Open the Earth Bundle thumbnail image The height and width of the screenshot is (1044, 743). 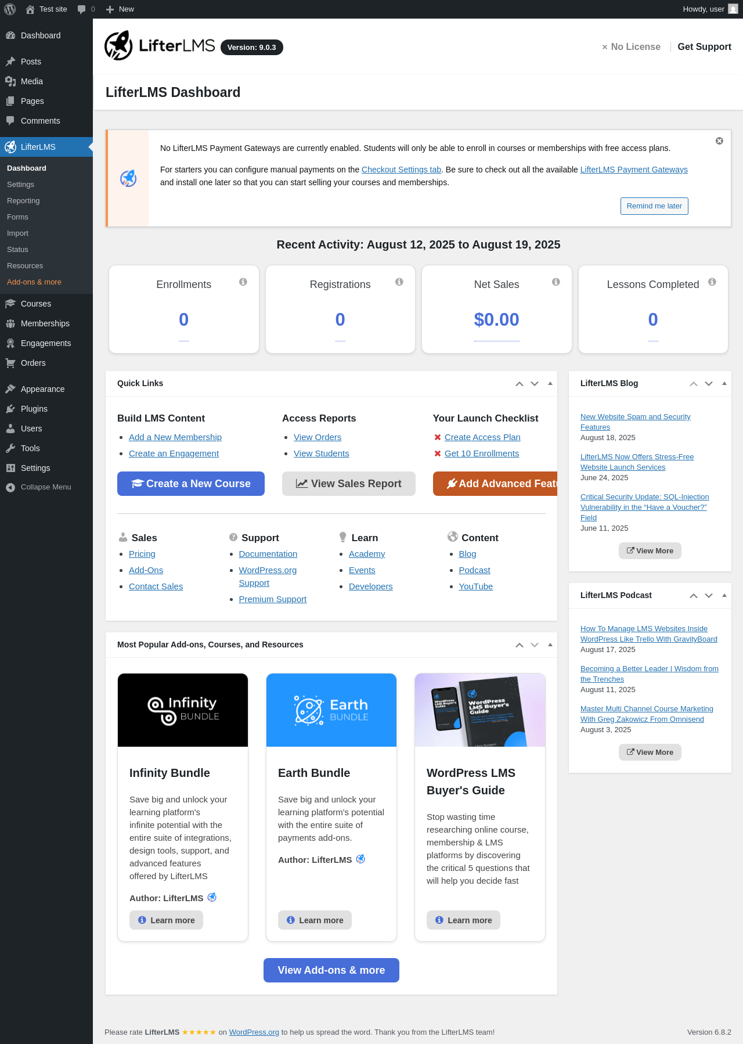[331, 710]
